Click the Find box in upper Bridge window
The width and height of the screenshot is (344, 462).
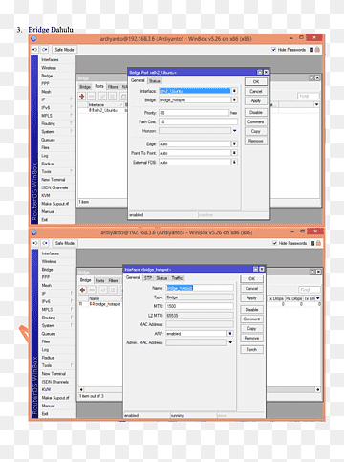(x=309, y=96)
